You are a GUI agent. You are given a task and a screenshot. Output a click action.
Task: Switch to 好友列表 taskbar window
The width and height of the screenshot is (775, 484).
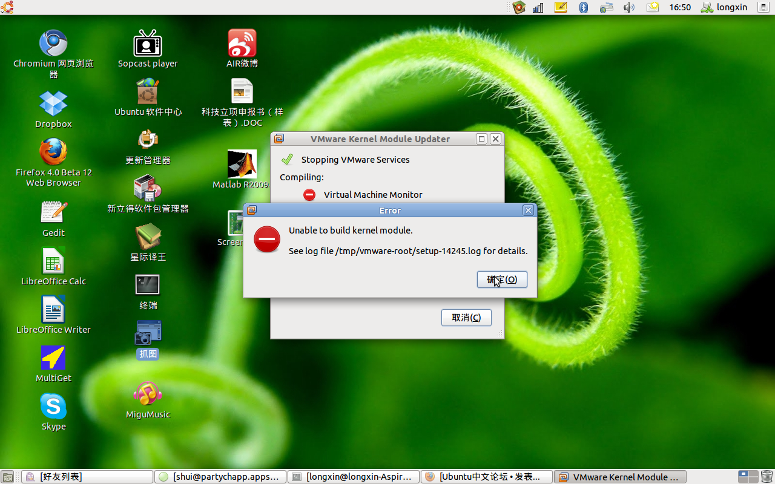coord(88,477)
